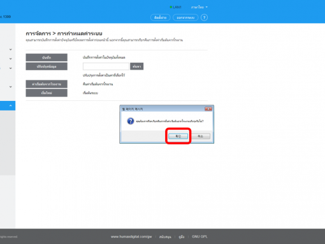Image resolution: width=325 pixels, height=244 pixels.
Task: Click the ปรับปรุงข้อมูล update button
Action: 47,66
